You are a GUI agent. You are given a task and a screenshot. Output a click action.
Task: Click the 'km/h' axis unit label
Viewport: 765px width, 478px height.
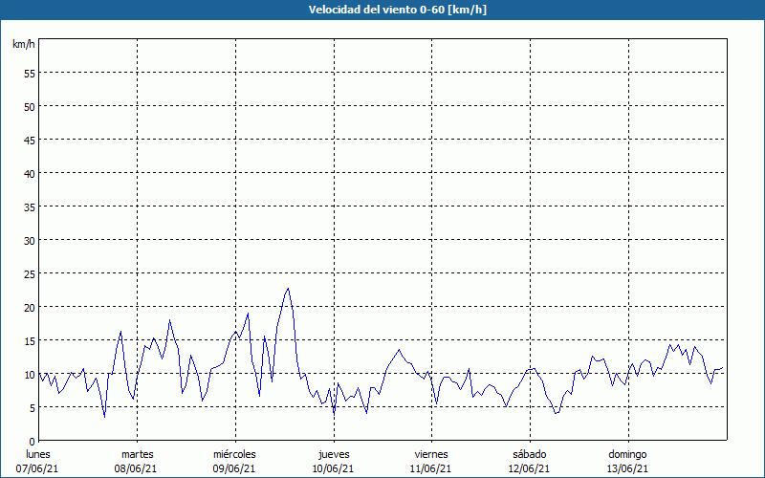[24, 44]
